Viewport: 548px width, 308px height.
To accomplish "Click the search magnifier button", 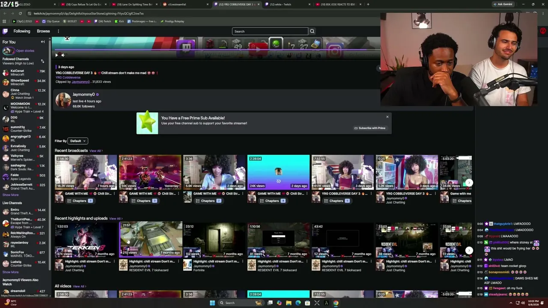I will click(312, 31).
